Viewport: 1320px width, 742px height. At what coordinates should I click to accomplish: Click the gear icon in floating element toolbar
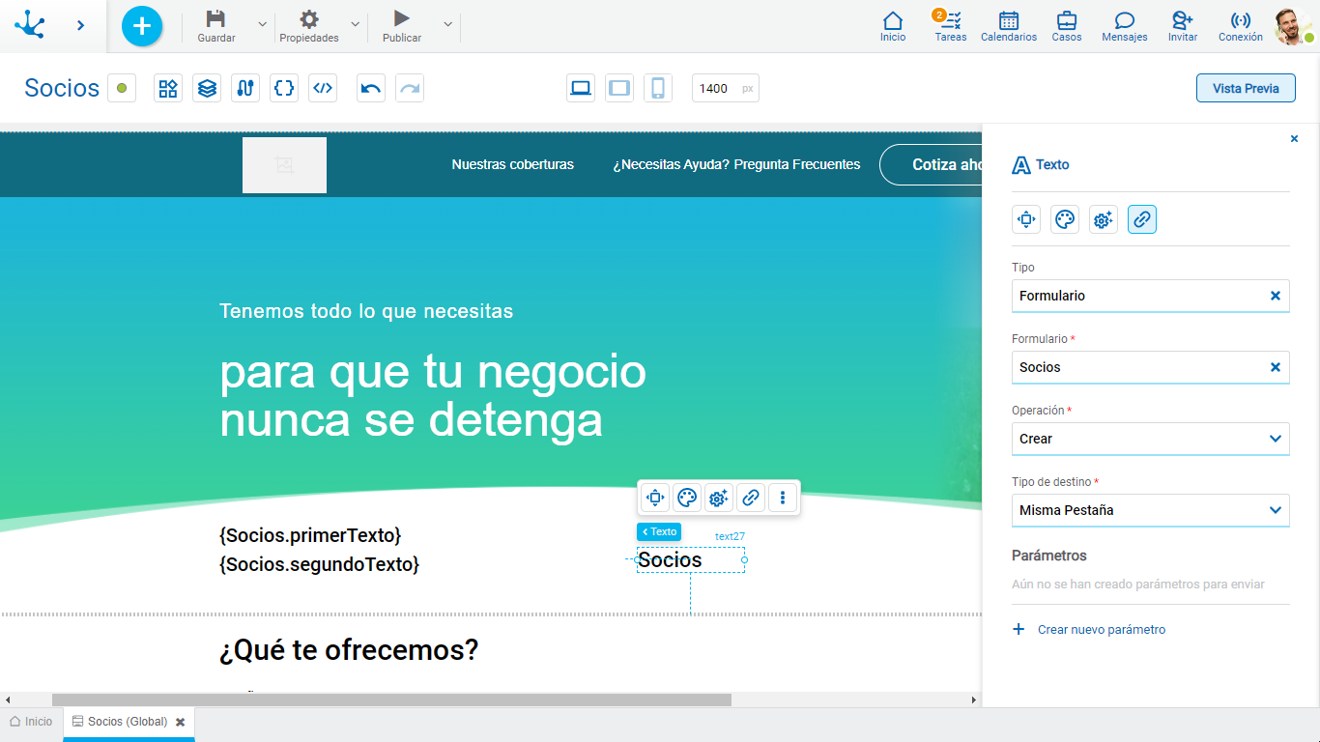[x=719, y=499]
